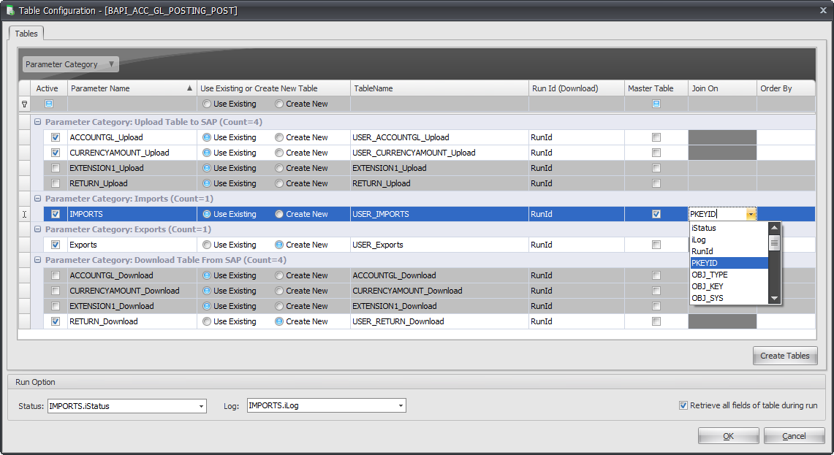The height and width of the screenshot is (455, 834).
Task: Click the Order By column header
Action: [786, 88]
